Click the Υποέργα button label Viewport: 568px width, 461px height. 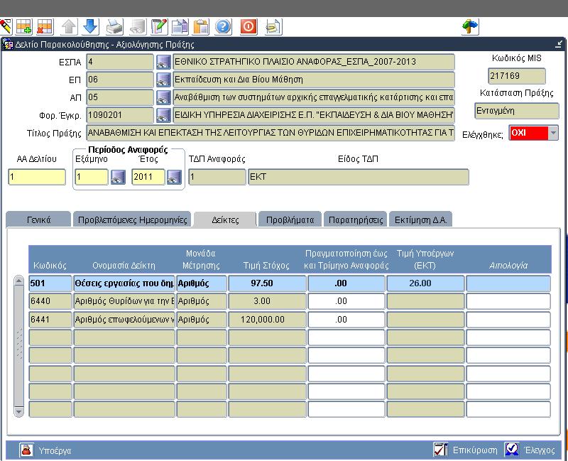[x=55, y=450]
